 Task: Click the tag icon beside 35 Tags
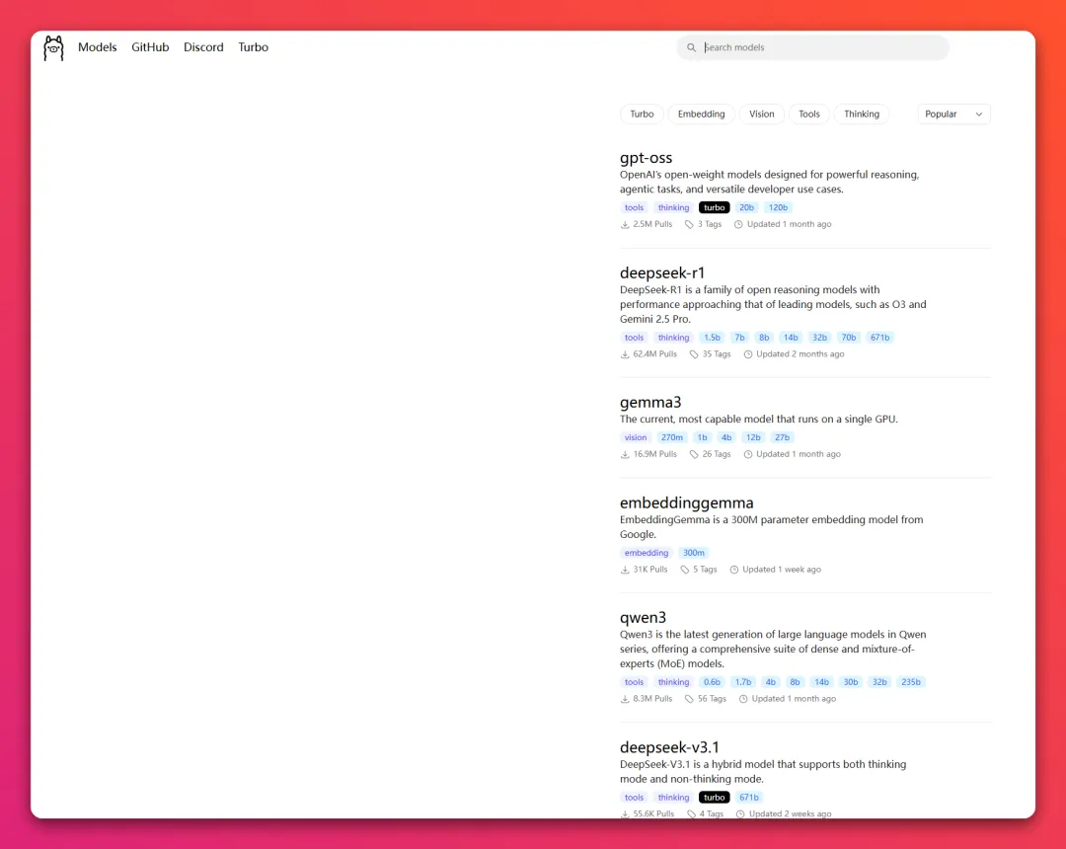(x=694, y=354)
